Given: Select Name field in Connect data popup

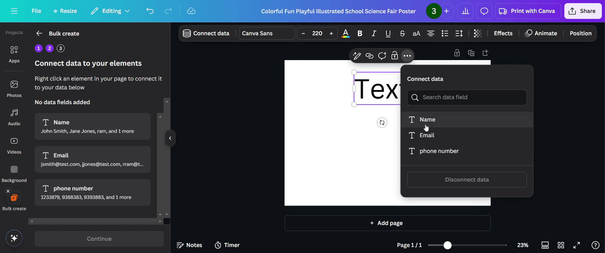Looking at the screenshot, I should 467,120.
